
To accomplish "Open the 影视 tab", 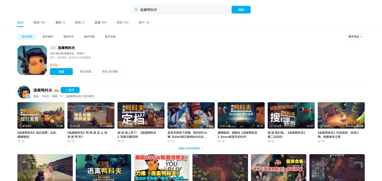I will 80,22.
